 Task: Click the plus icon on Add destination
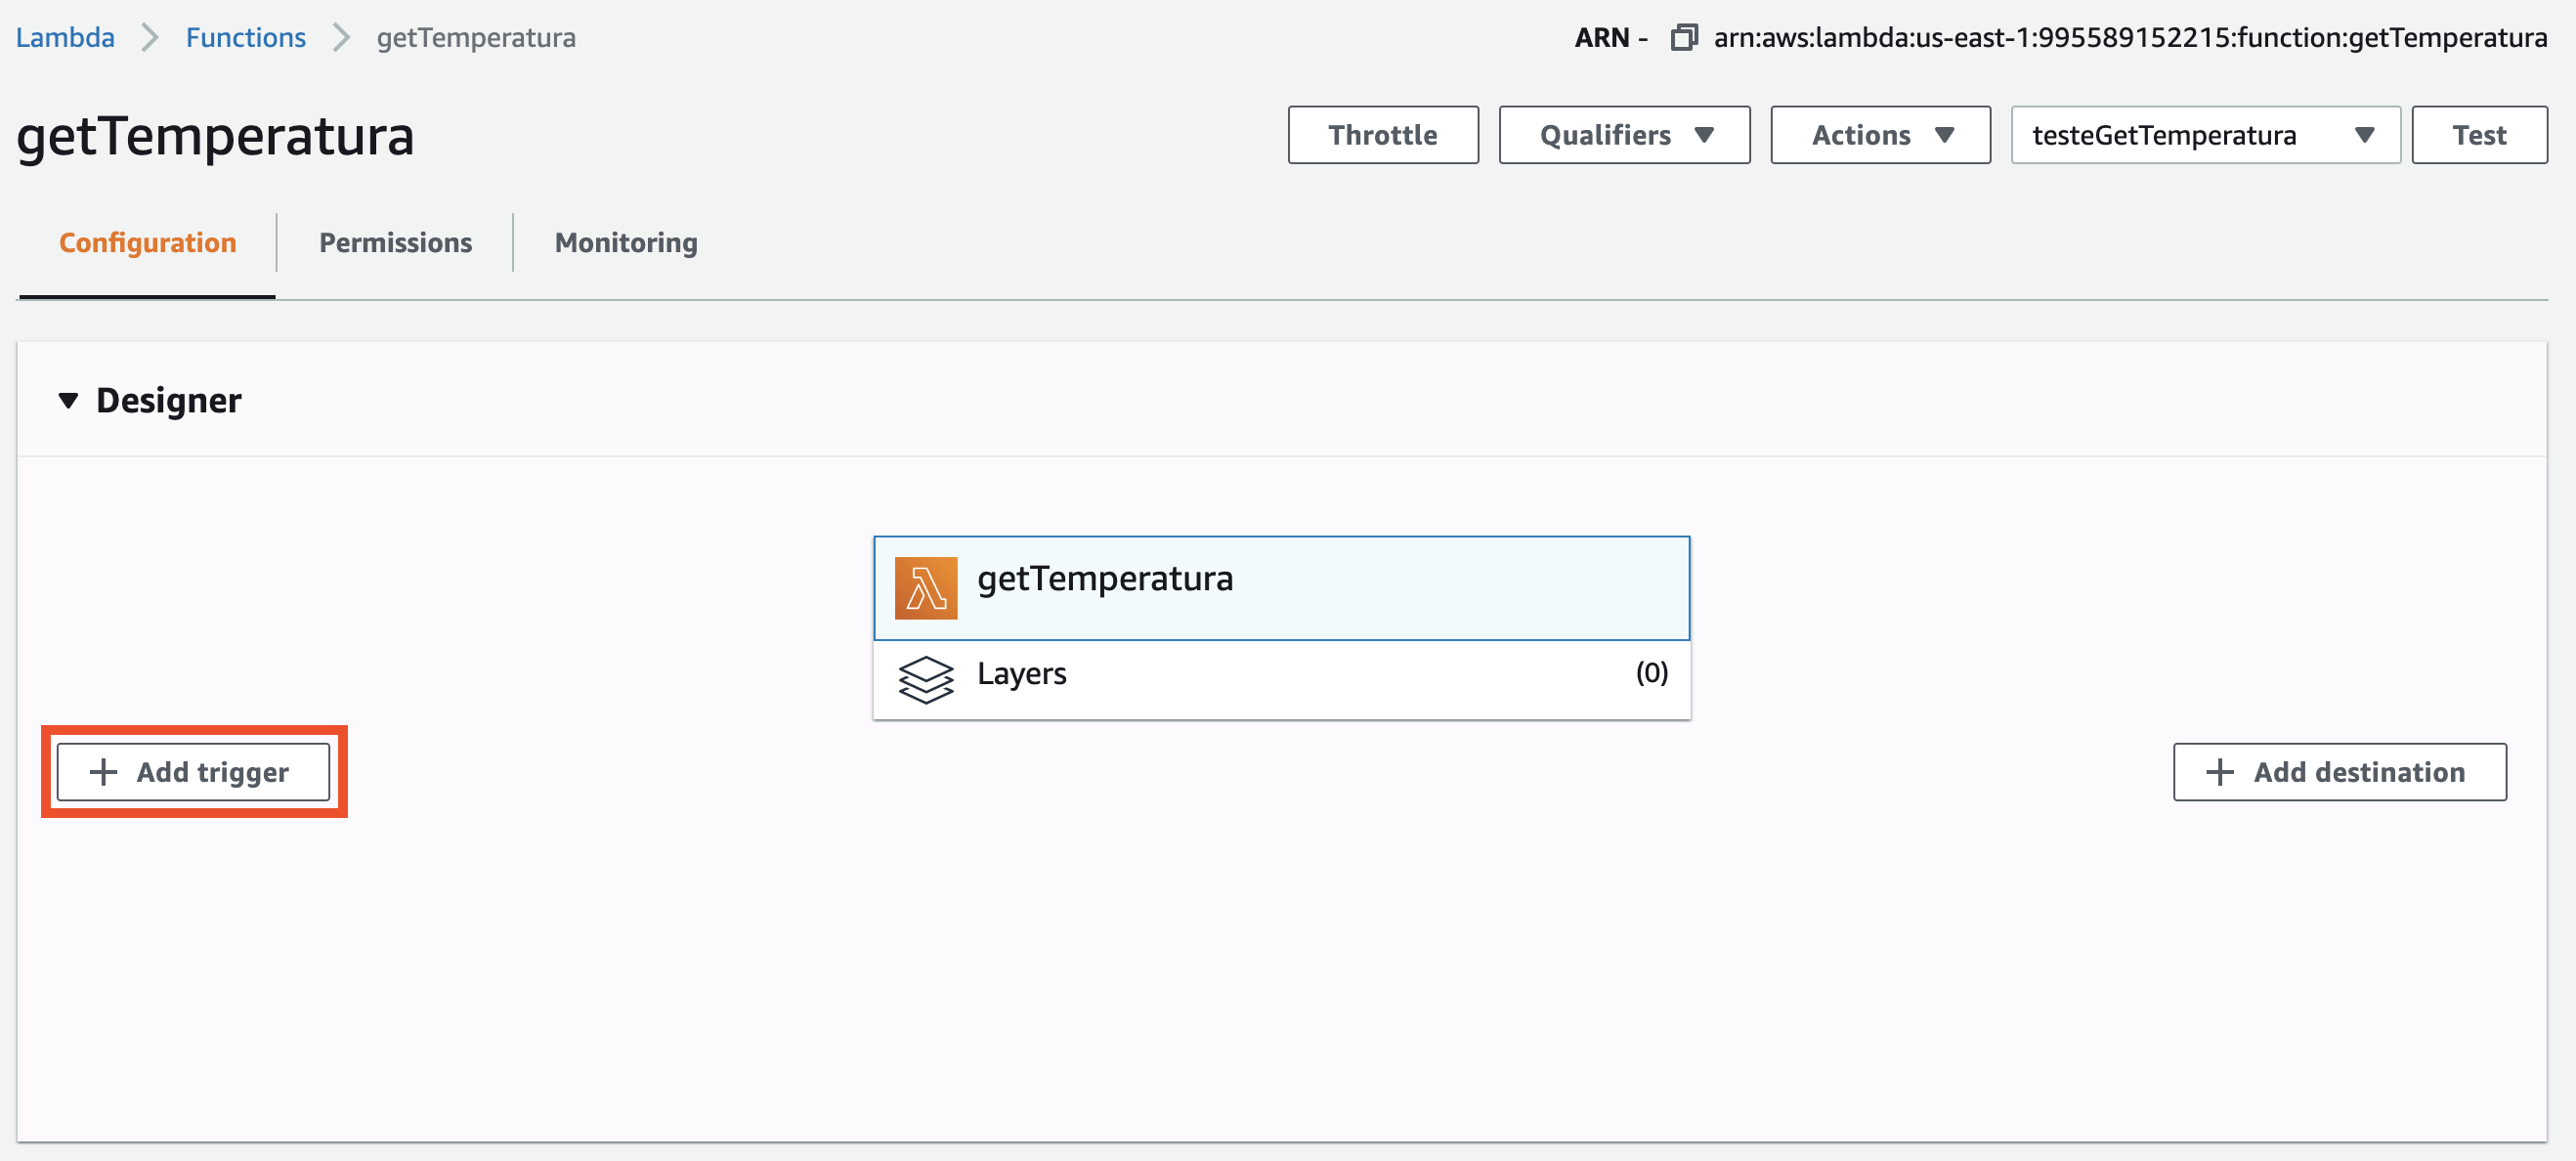click(x=2219, y=772)
